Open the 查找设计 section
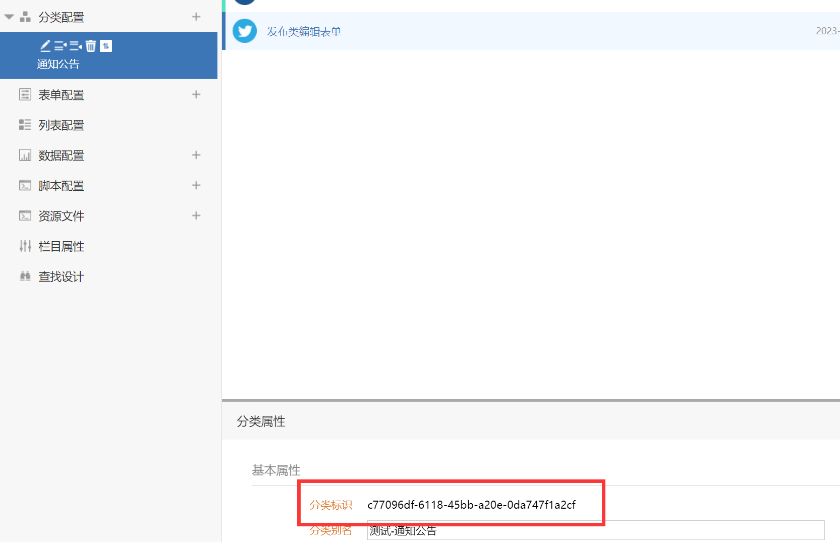 pos(62,277)
